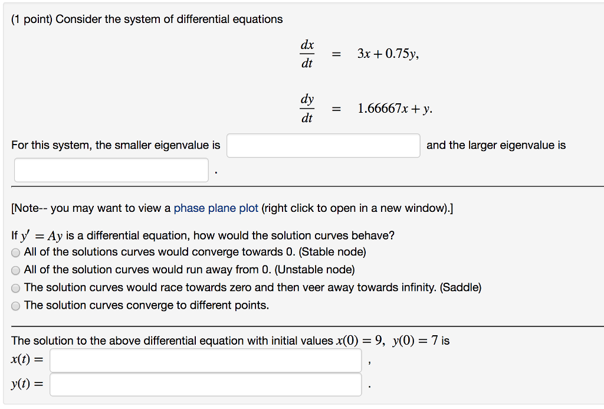Place cursor in y(t) solution box
Screen dimensions: 604x409
(206, 384)
